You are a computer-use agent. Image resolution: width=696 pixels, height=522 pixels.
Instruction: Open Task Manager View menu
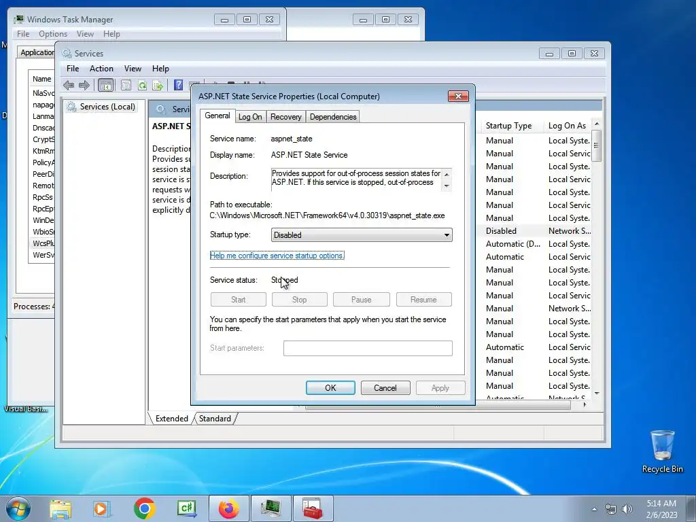point(85,34)
